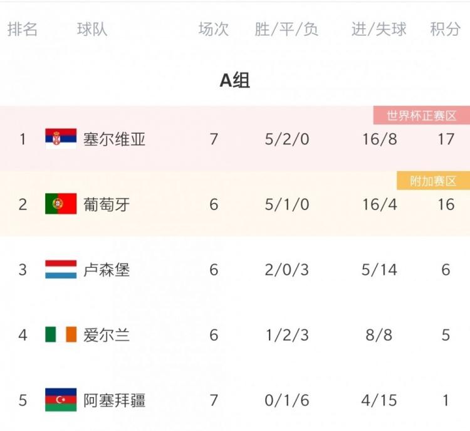The image size is (470, 431).
Task: Click the 进/失球 column header
Action: (379, 29)
